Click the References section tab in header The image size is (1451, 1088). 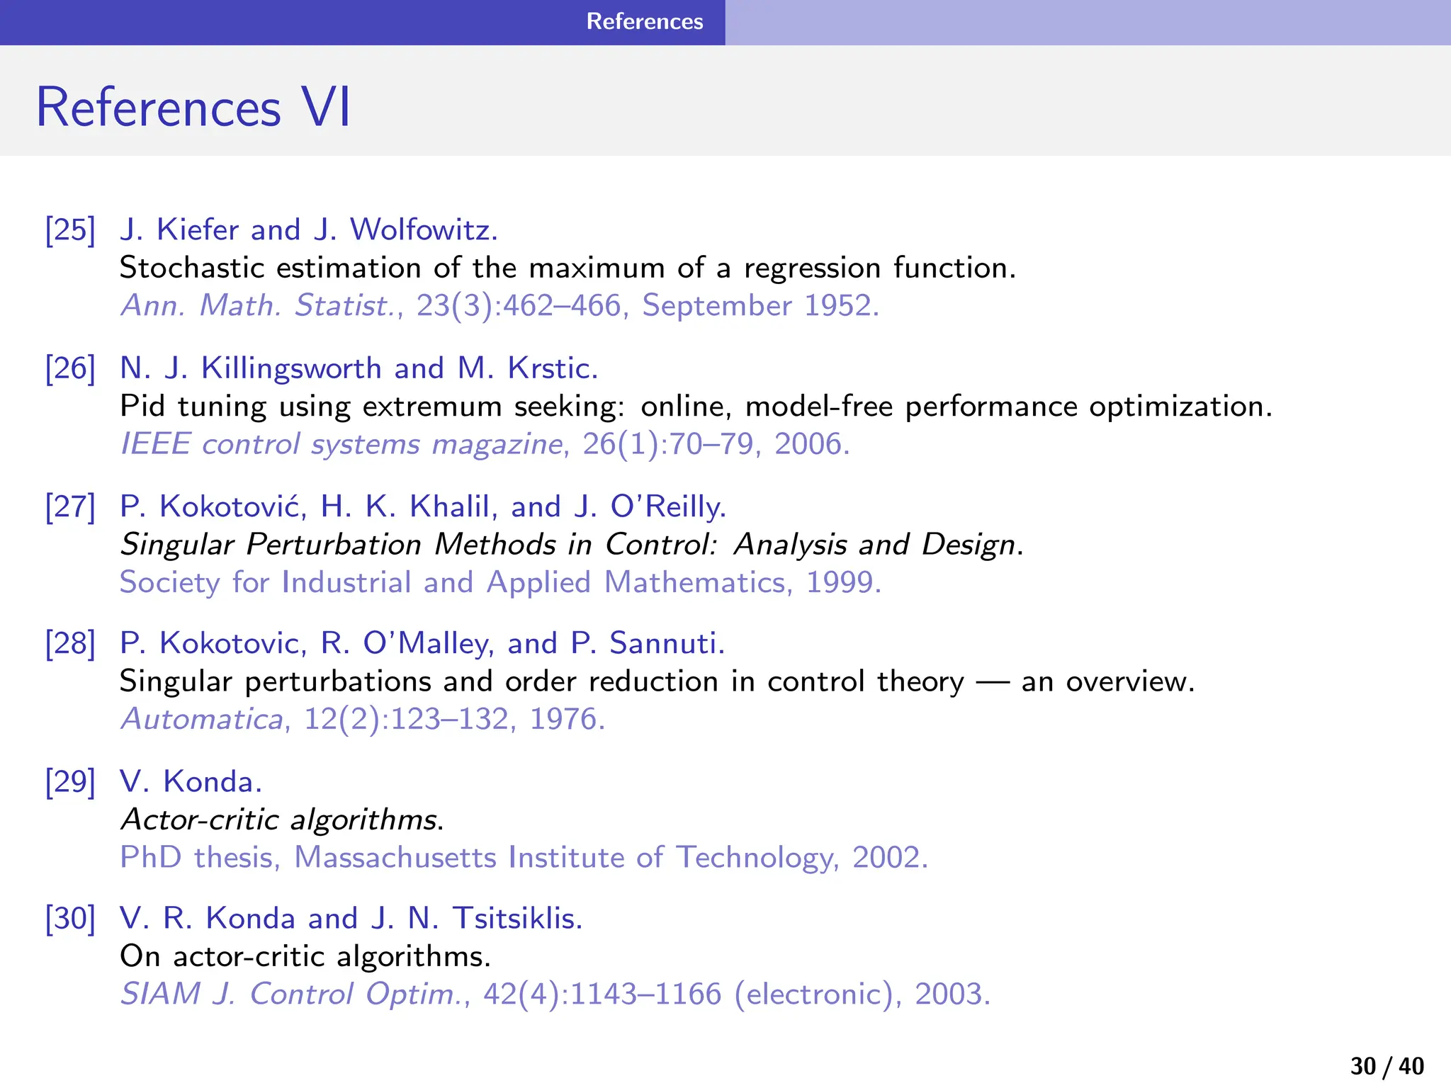pos(644,21)
